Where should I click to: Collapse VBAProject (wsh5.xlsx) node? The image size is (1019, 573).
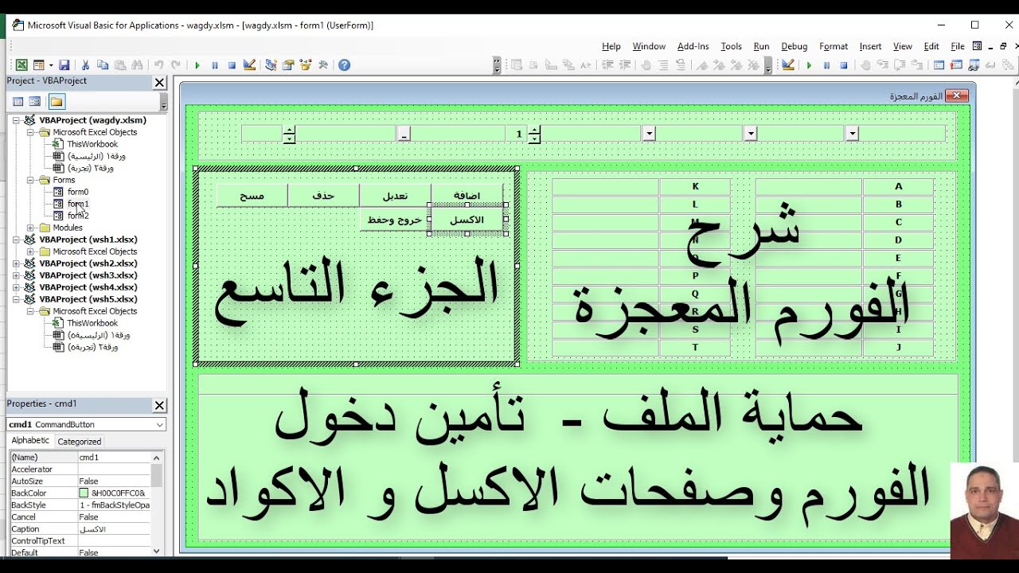[x=18, y=299]
